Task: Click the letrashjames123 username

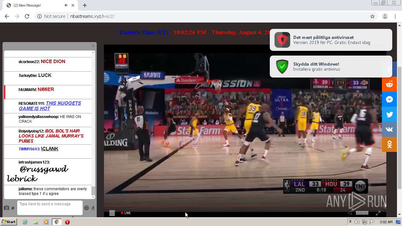Action: pyautogui.click(x=34, y=162)
